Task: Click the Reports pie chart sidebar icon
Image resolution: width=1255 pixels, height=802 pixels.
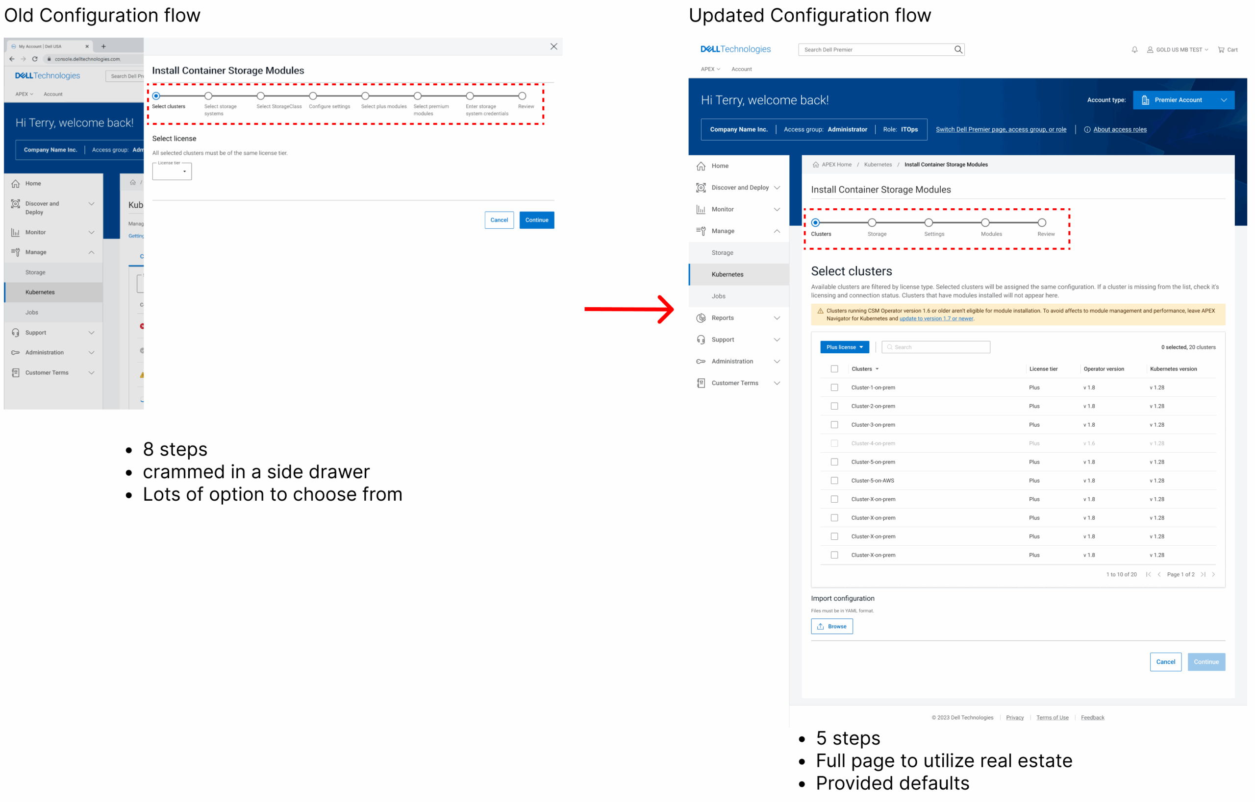Action: click(701, 317)
